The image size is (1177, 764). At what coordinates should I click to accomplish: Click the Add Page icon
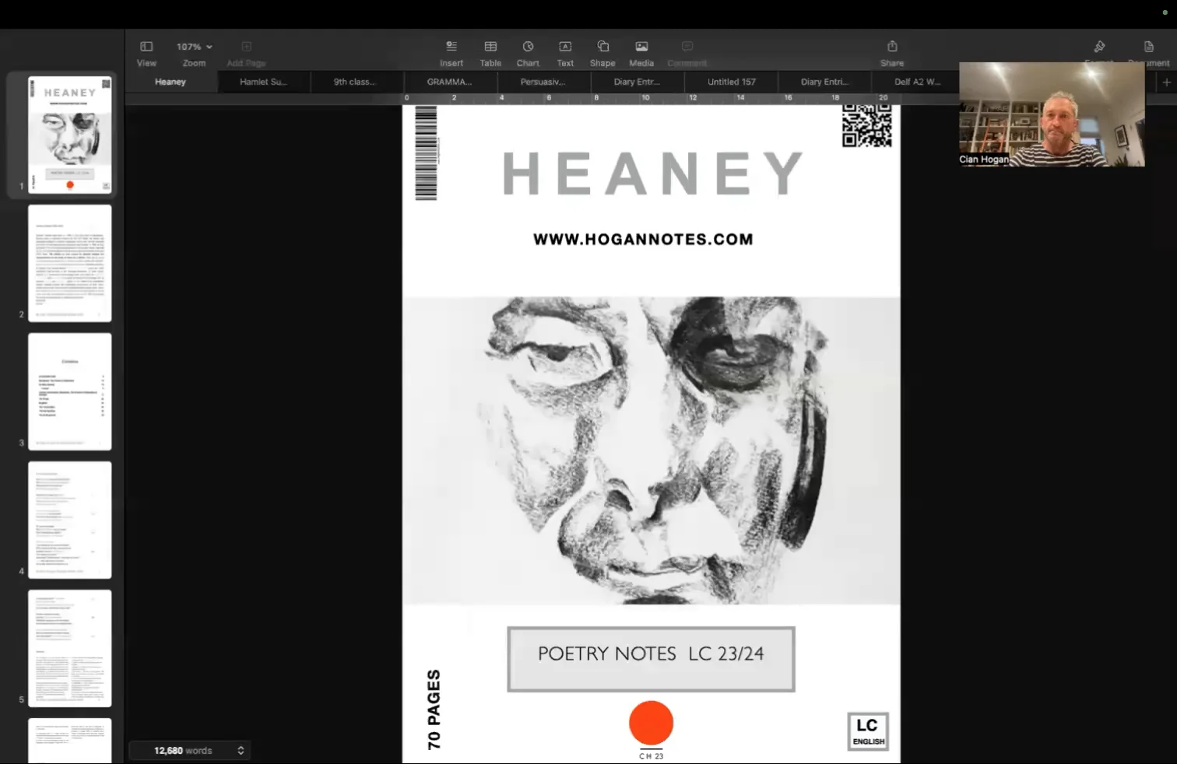pos(246,47)
